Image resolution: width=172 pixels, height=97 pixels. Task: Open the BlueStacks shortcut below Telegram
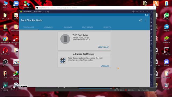[x=167, y=39]
